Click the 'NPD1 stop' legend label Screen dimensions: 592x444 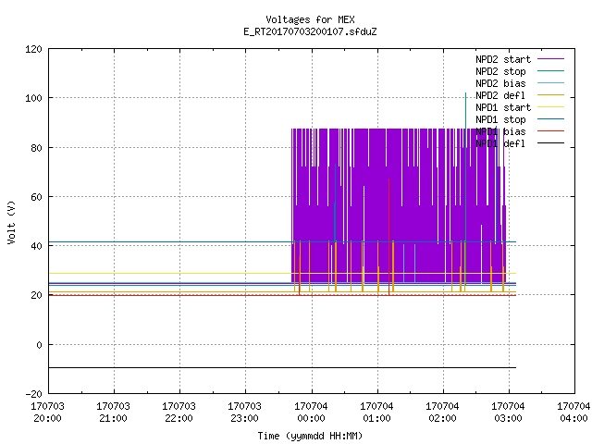point(500,119)
